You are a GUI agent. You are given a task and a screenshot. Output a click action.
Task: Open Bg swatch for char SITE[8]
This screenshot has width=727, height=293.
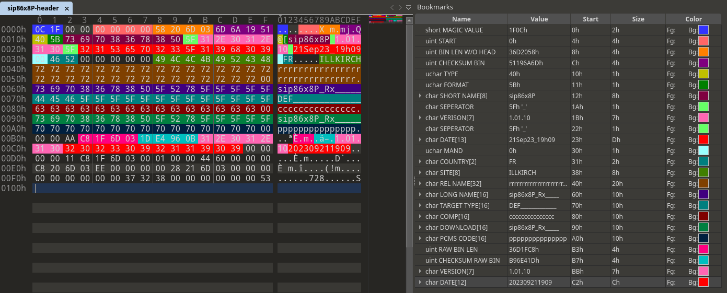click(703, 172)
